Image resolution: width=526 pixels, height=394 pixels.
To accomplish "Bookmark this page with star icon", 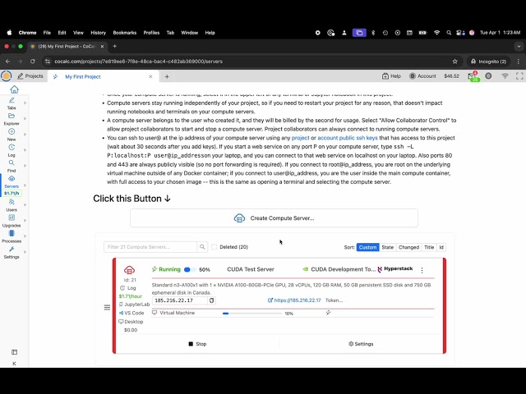I will [x=454, y=62].
